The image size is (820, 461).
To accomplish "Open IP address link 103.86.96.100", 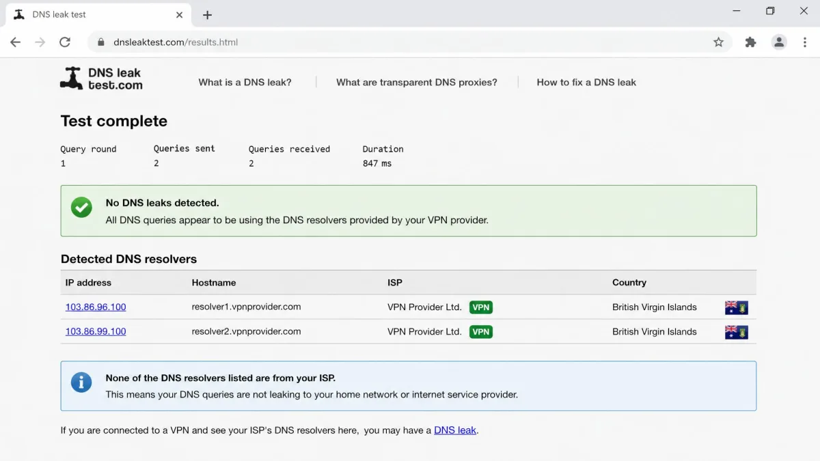I will (96, 307).
